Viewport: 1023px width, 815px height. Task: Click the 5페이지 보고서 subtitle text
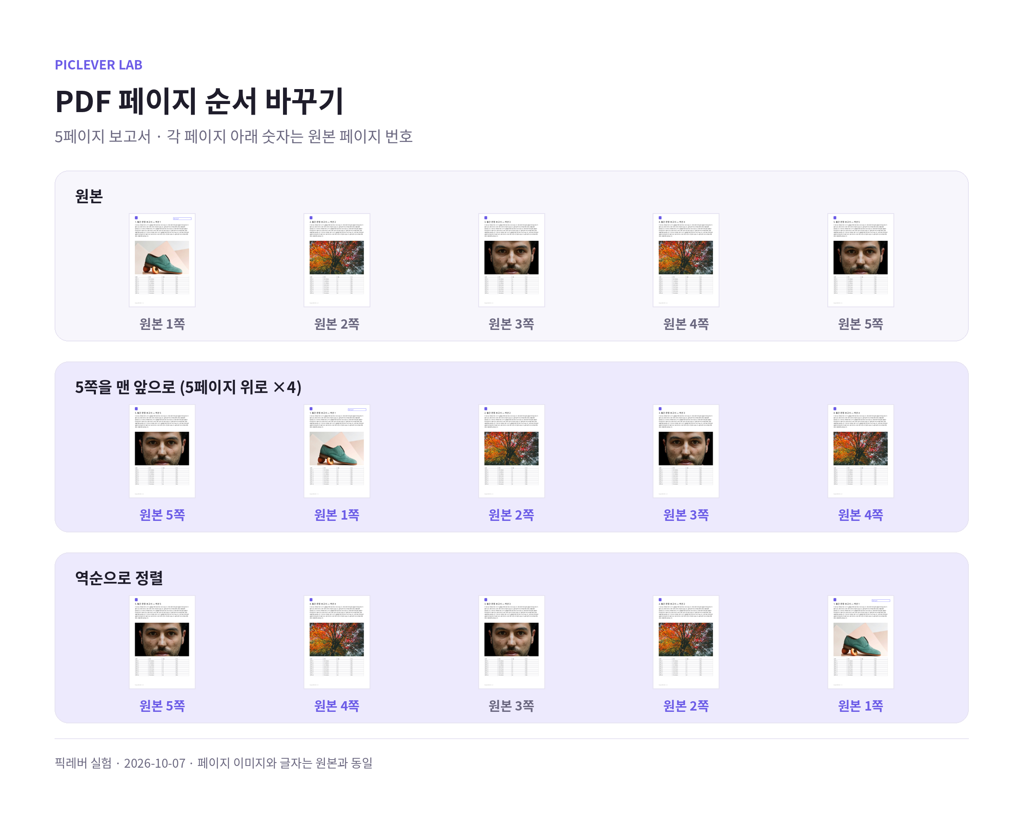click(234, 137)
